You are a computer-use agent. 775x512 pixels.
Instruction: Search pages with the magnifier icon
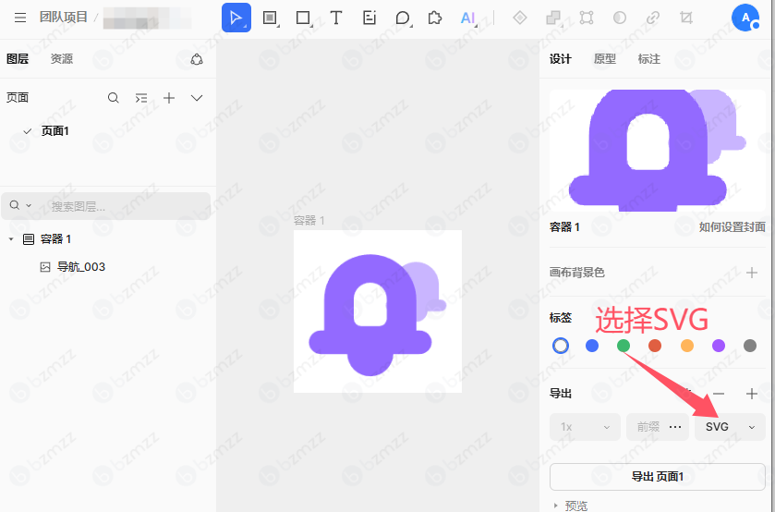pyautogui.click(x=114, y=98)
